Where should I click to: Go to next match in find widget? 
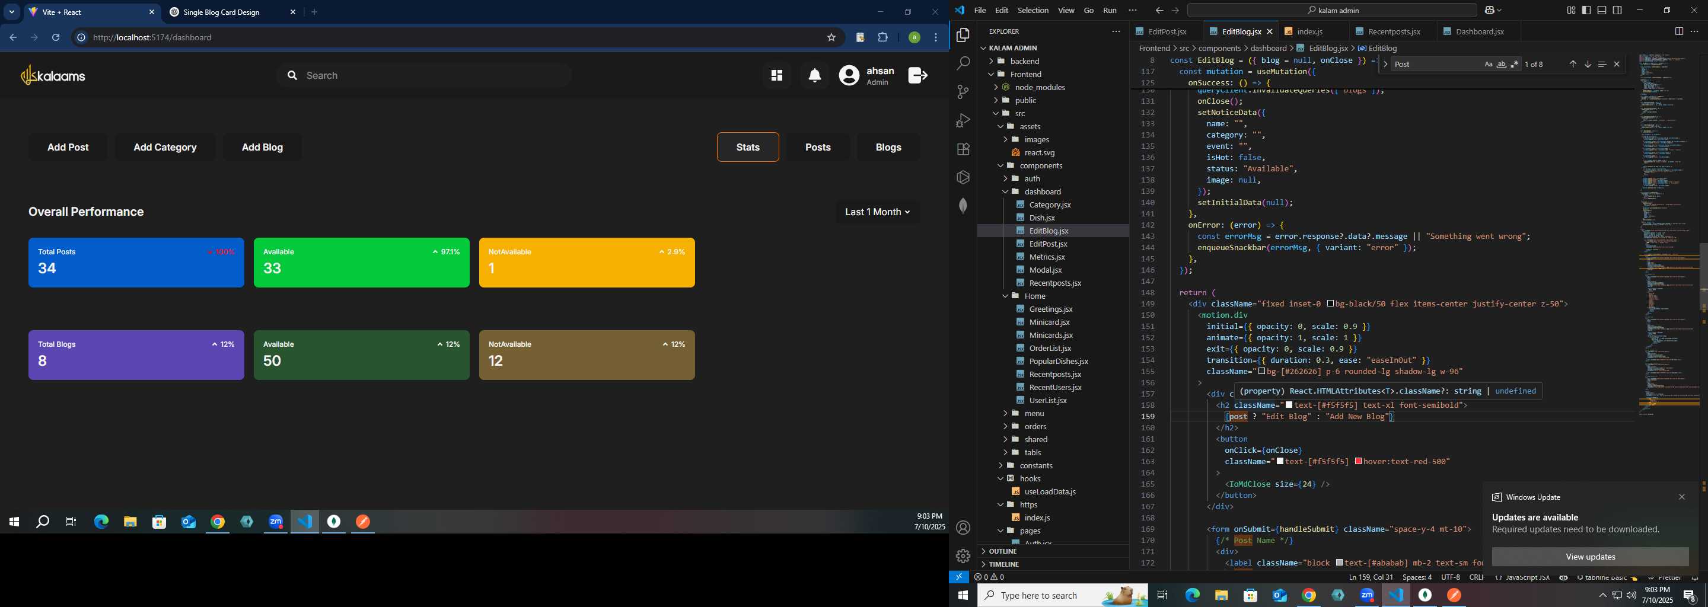1588,64
